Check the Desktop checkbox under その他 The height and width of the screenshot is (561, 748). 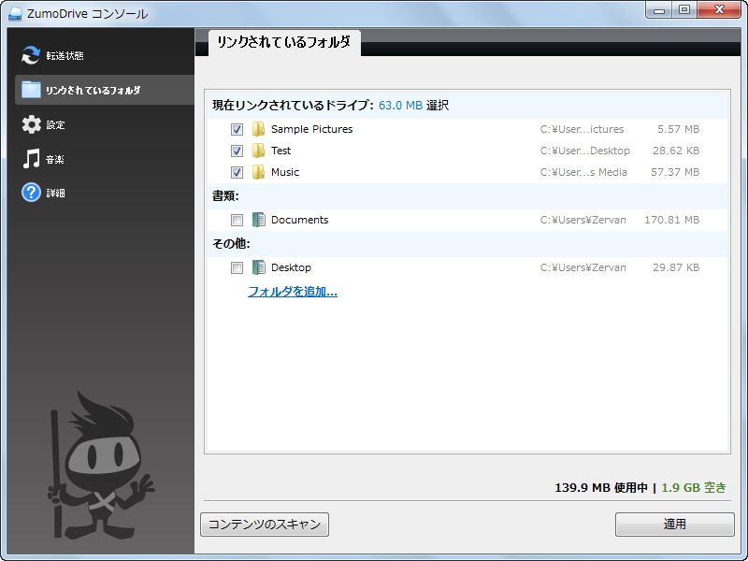(x=237, y=267)
